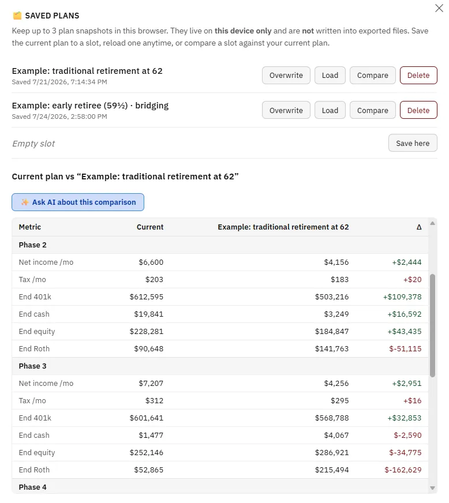Click the Saved 7/24/2026, 2:58:00 PM timestamp
Viewport: 449px width, 503px height.
[59, 117]
